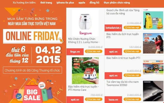The height and width of the screenshot is (103, 164).
Task: Select the 'apple' trending keyword
Action: click(x=82, y=3)
